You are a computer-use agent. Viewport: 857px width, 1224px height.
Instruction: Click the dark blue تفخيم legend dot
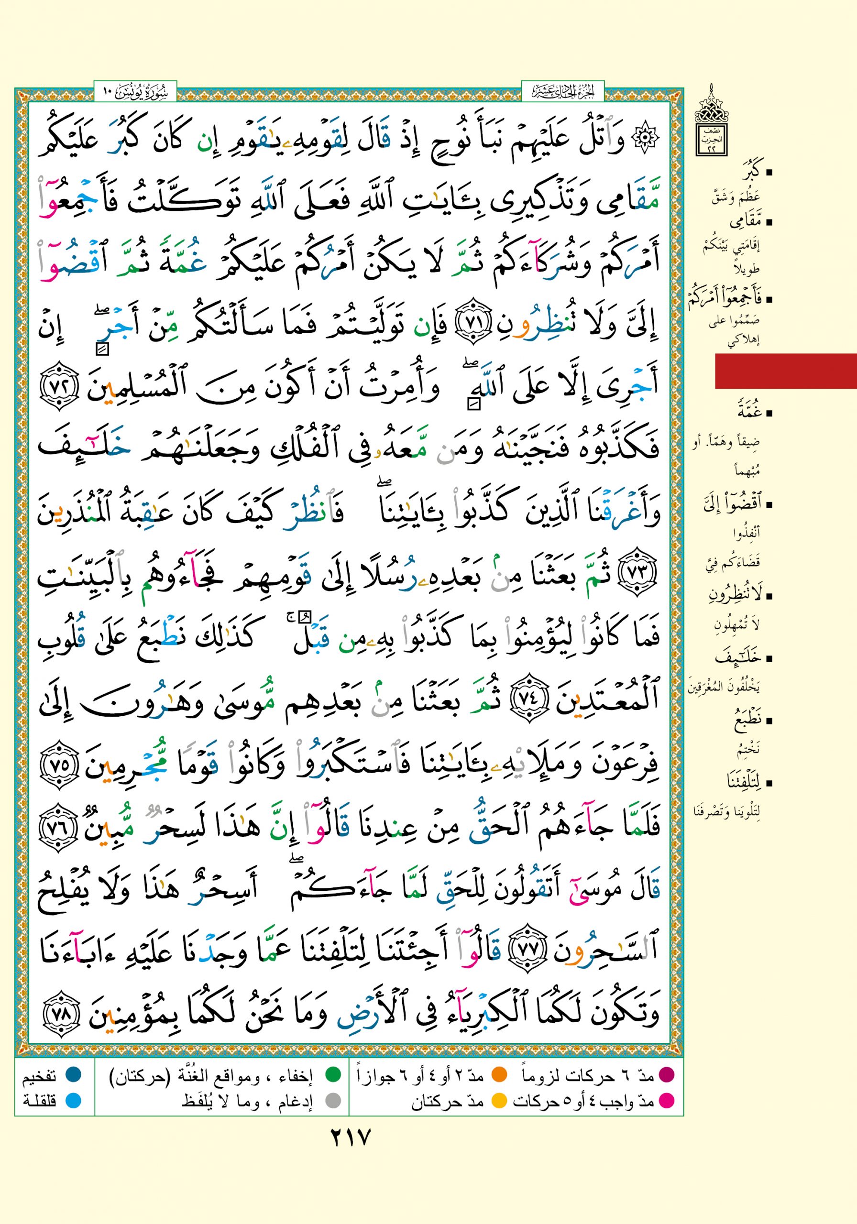click(x=73, y=1075)
